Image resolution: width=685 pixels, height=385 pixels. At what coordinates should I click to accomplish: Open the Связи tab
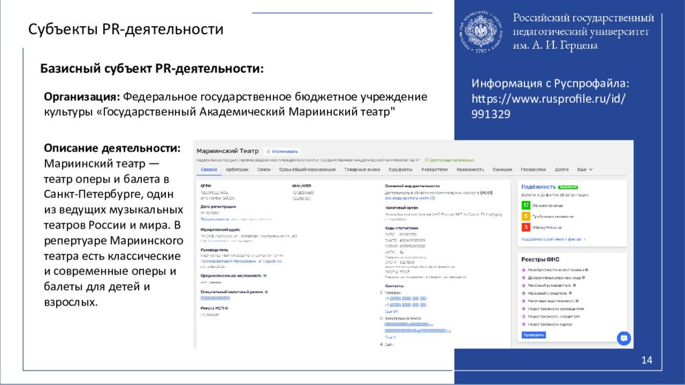click(264, 169)
